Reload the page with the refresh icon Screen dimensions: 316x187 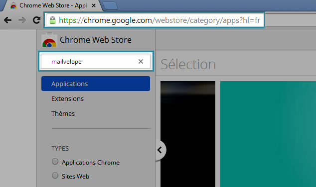(x=36, y=20)
